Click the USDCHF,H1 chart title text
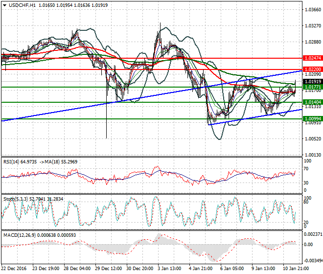The width and height of the screenshot is (323, 274). coord(22,5)
